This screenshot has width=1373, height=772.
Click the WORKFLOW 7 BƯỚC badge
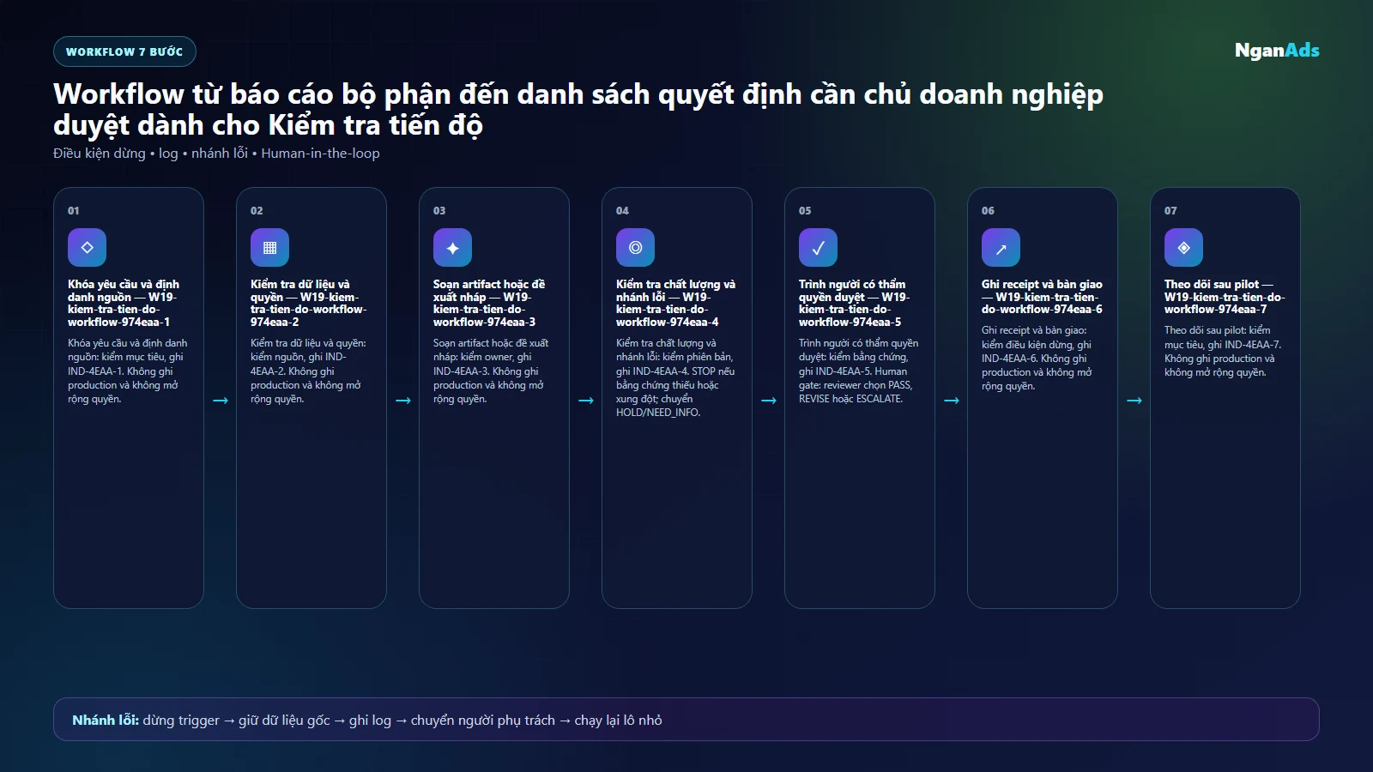pyautogui.click(x=124, y=51)
